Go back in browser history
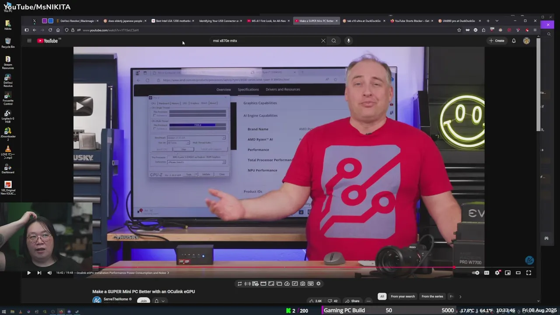 click(35, 30)
